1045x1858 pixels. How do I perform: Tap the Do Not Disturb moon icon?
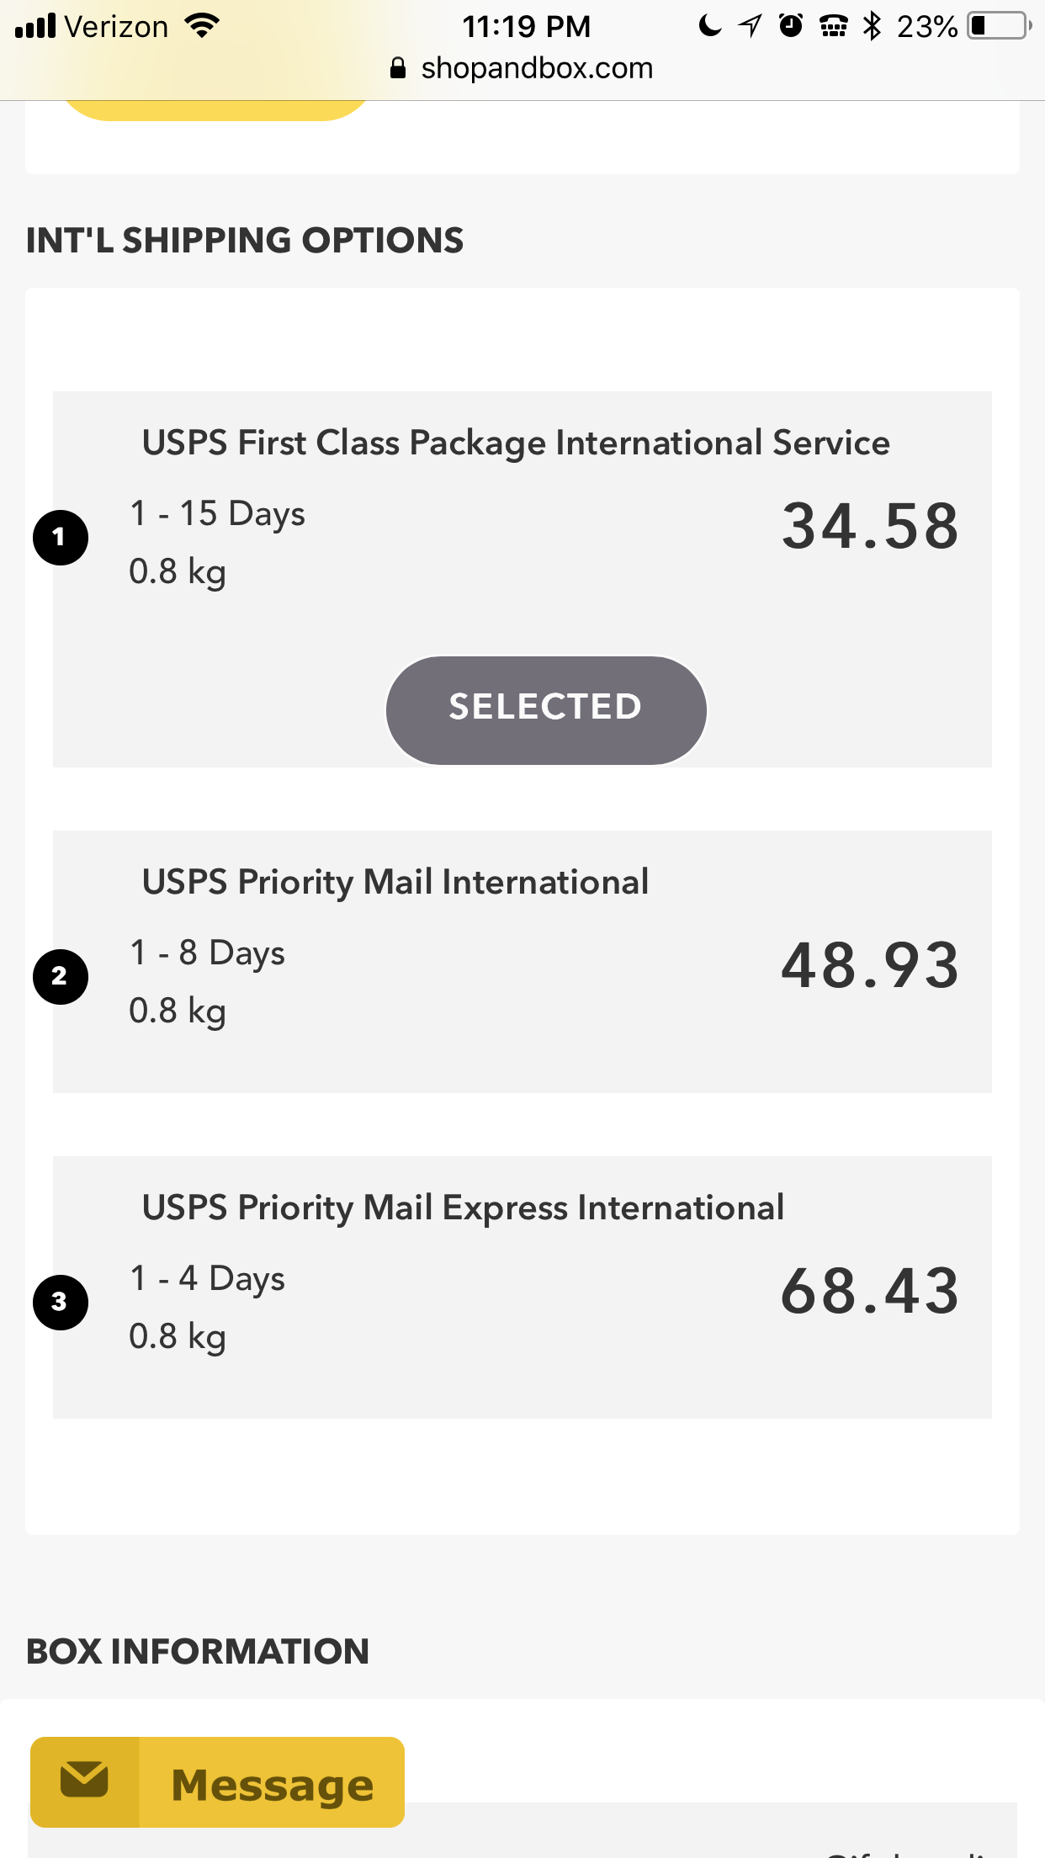click(710, 26)
